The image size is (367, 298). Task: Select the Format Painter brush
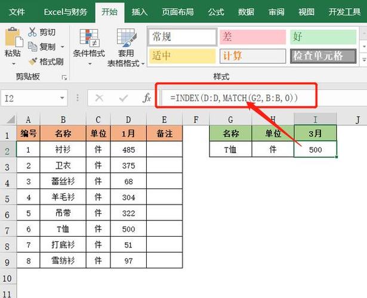tap(33, 61)
